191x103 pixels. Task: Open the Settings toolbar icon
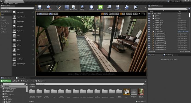coord(82,8)
